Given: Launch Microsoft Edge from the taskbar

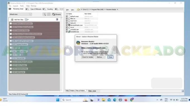Looking at the screenshot, I should point(115,100).
